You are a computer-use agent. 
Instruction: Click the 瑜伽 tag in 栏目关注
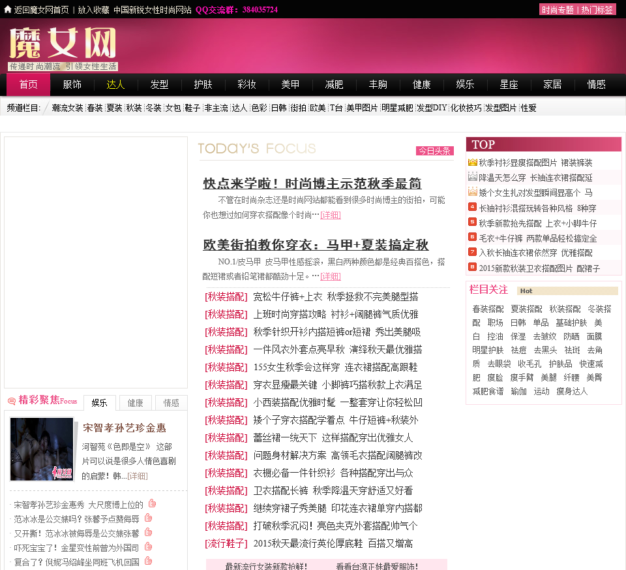[x=518, y=391]
